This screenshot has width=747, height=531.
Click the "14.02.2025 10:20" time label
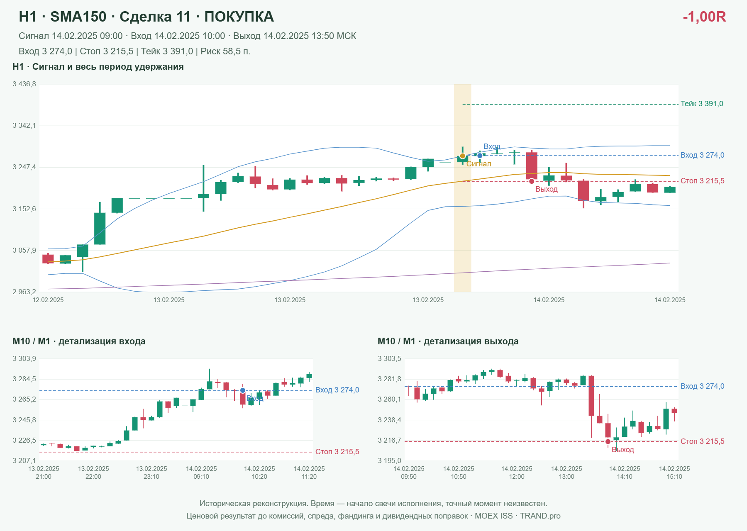259,473
